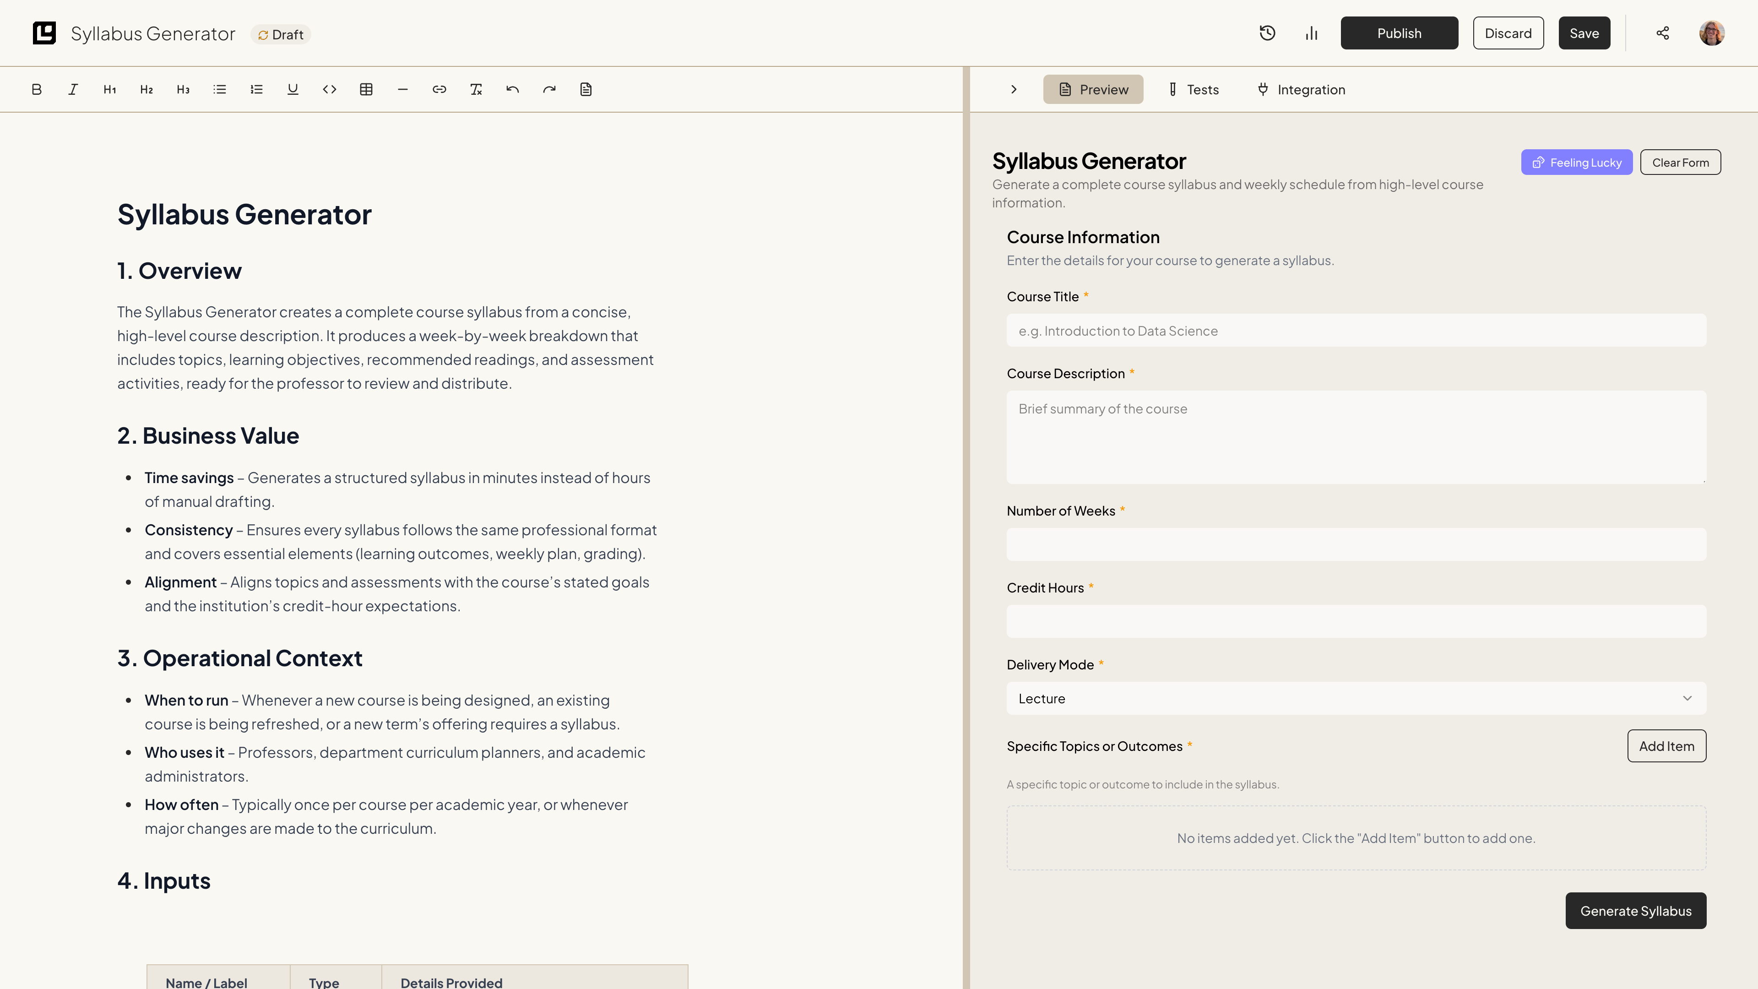The width and height of the screenshot is (1758, 989).
Task: Open the Integration tab
Action: click(x=1301, y=89)
